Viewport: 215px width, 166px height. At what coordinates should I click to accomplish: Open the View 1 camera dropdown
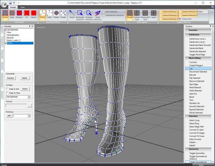(207, 11)
